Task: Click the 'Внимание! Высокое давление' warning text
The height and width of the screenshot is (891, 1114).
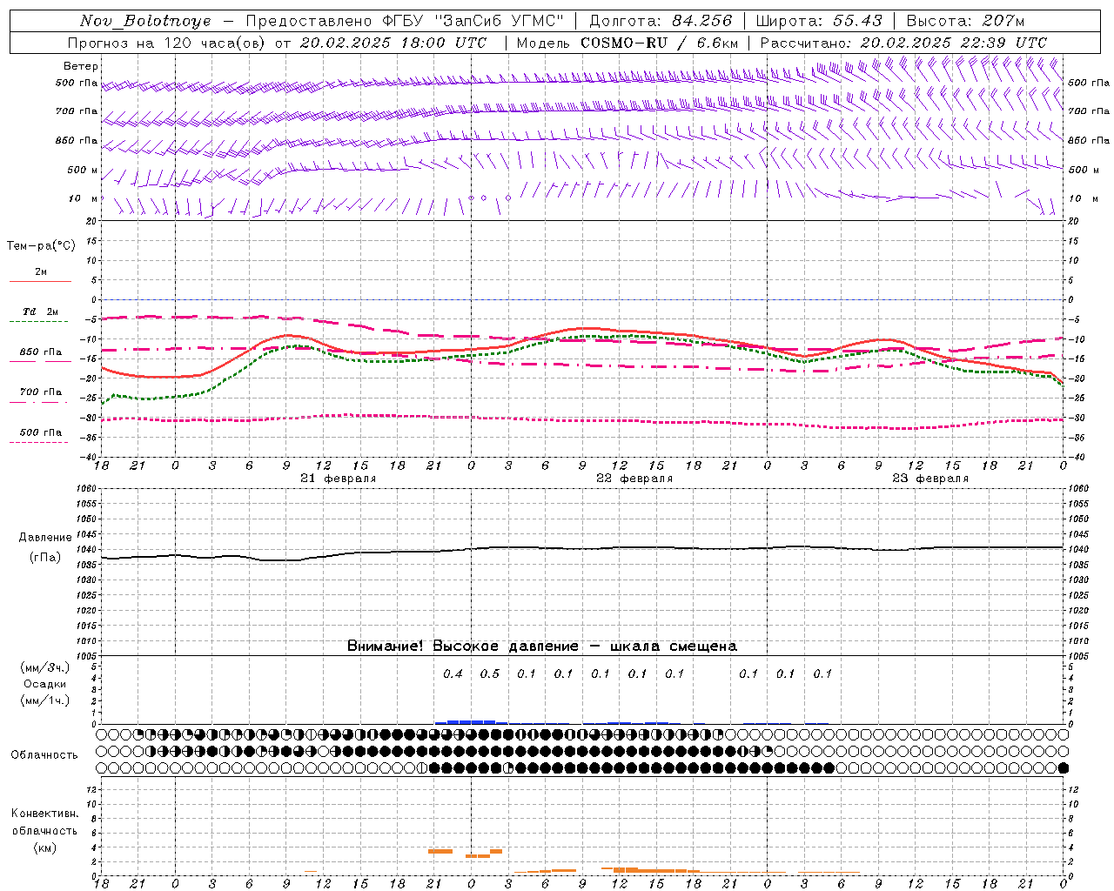Action: click(x=462, y=646)
